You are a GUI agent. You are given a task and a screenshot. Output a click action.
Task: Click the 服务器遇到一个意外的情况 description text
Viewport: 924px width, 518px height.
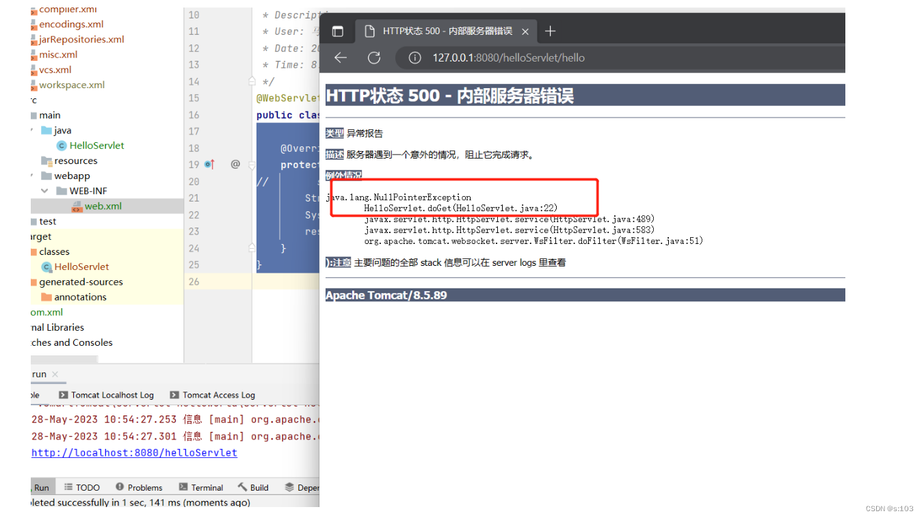coord(440,154)
